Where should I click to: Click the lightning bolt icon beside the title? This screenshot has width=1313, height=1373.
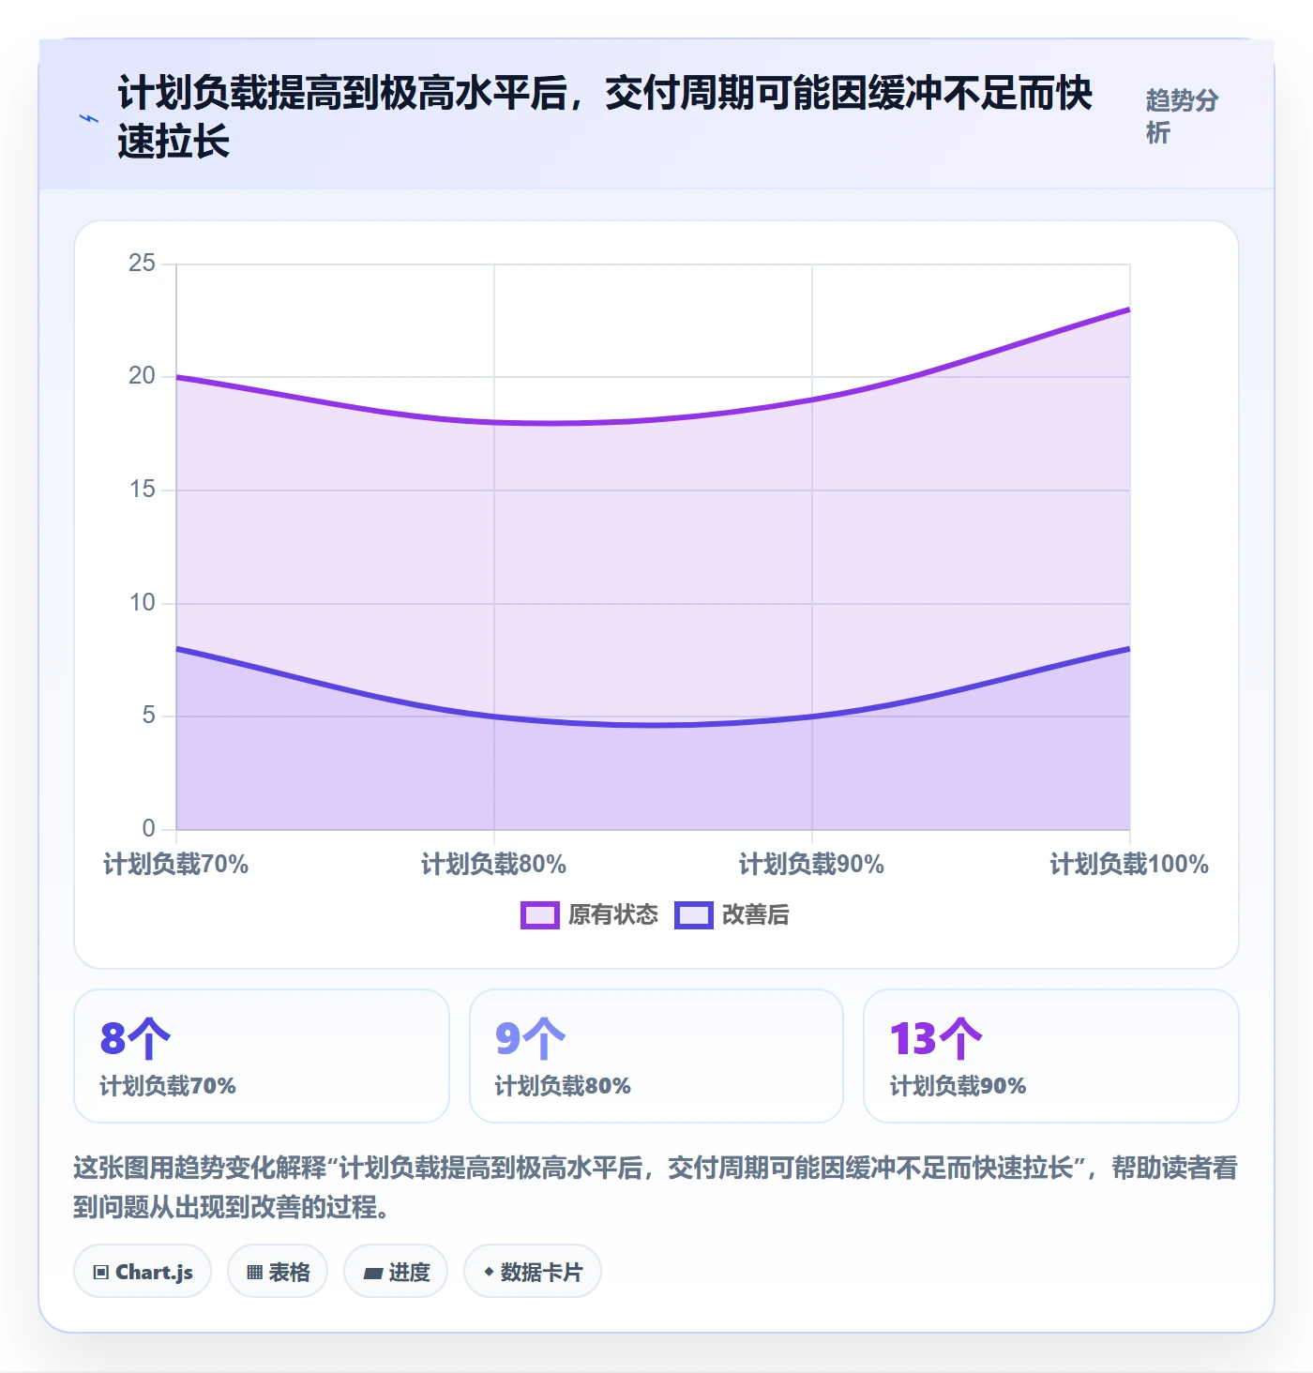click(88, 118)
